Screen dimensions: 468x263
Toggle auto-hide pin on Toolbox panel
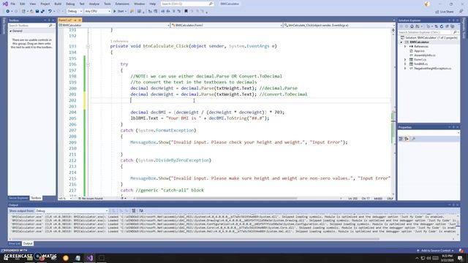click(x=49, y=20)
